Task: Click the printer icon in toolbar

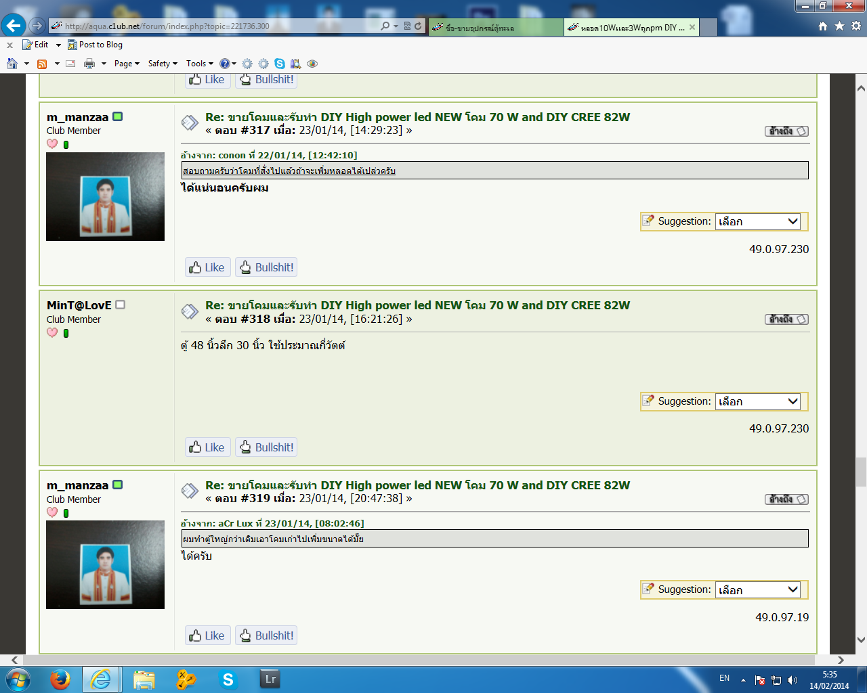Action: (x=89, y=64)
